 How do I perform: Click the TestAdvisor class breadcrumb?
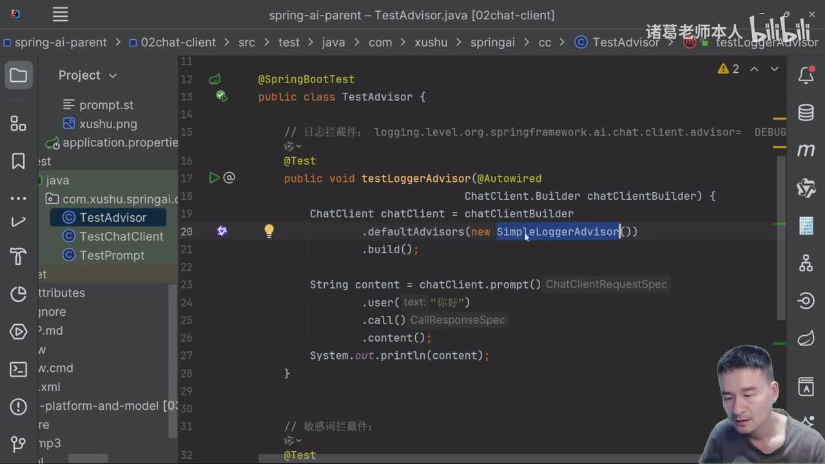617,43
